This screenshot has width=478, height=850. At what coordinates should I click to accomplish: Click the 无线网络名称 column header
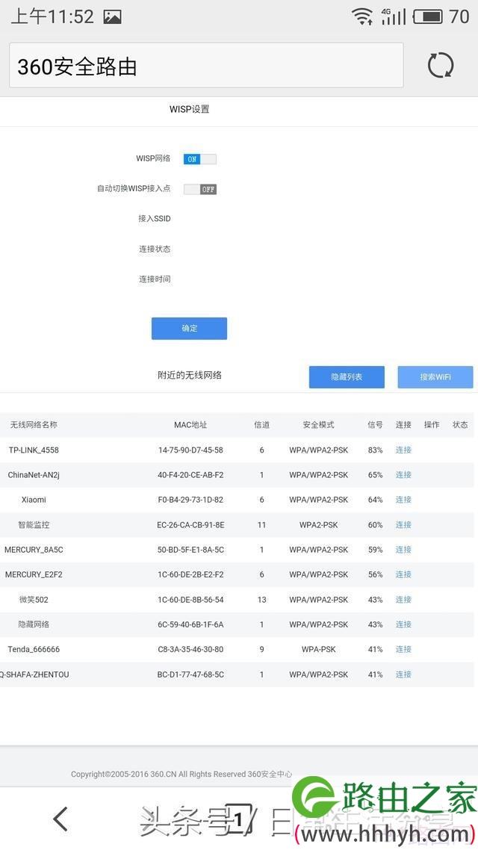tap(34, 425)
